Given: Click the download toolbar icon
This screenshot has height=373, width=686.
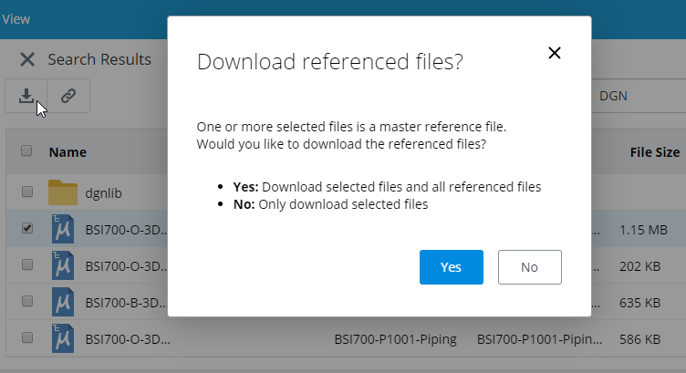Looking at the screenshot, I should pyautogui.click(x=26, y=95).
